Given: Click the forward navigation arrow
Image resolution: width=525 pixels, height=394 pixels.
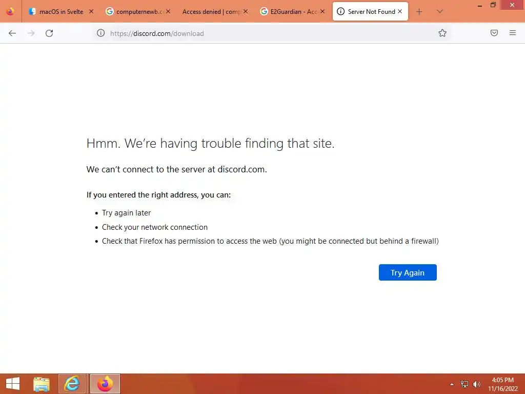Looking at the screenshot, I should [x=31, y=33].
